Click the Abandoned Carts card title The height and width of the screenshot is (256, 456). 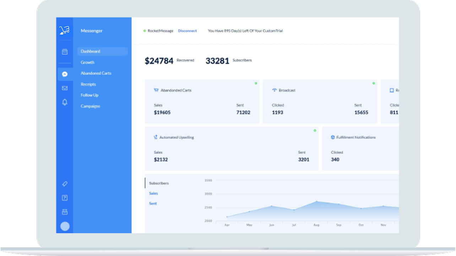pyautogui.click(x=176, y=90)
